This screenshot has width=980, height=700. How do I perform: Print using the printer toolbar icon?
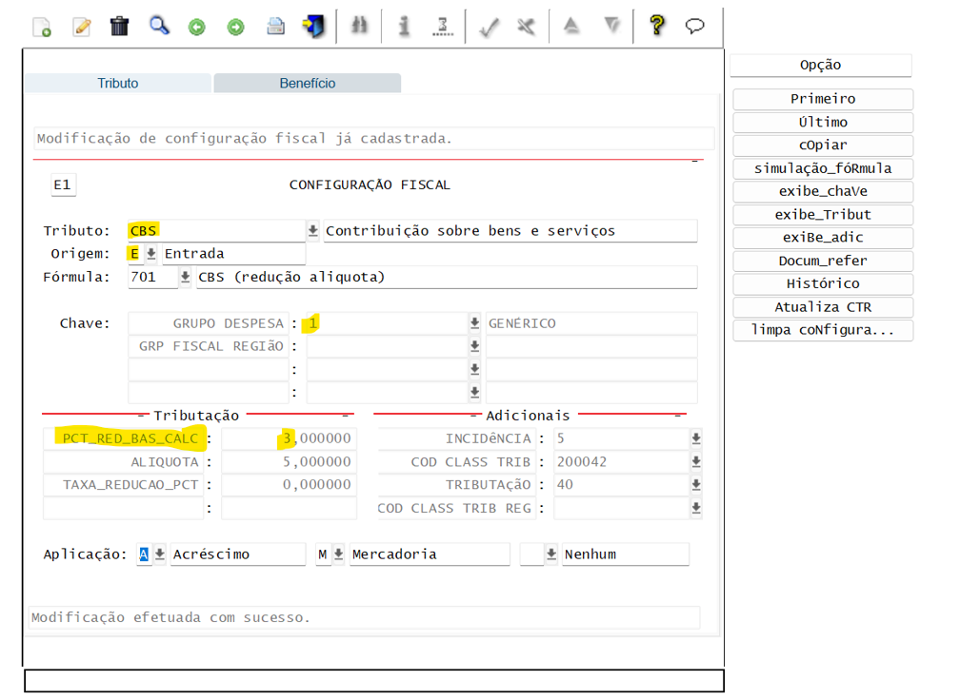275,26
